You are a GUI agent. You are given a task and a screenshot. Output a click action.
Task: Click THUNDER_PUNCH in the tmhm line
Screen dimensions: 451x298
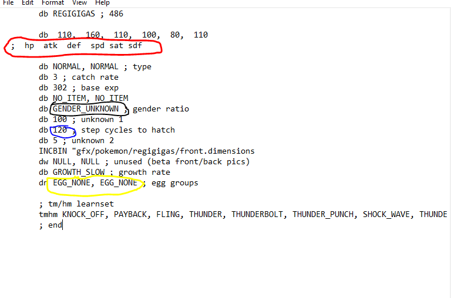323,215
